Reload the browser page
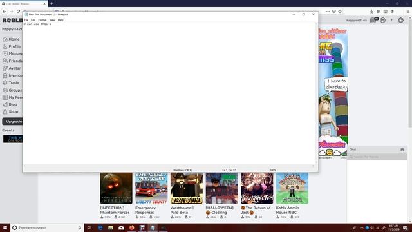The image size is (412, 232). coord(18,12)
